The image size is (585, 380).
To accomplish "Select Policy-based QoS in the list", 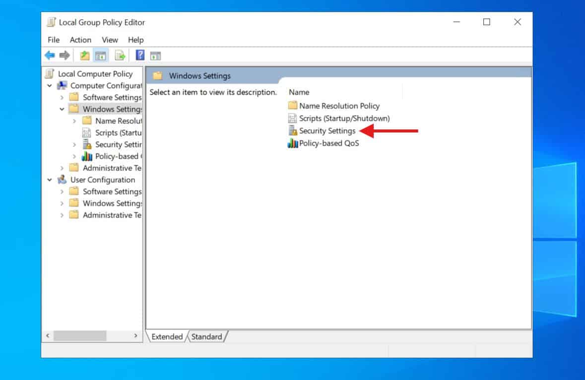I will [x=328, y=143].
